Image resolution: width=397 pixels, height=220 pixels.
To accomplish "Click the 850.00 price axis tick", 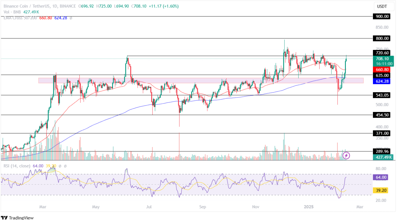I will coord(382,28).
